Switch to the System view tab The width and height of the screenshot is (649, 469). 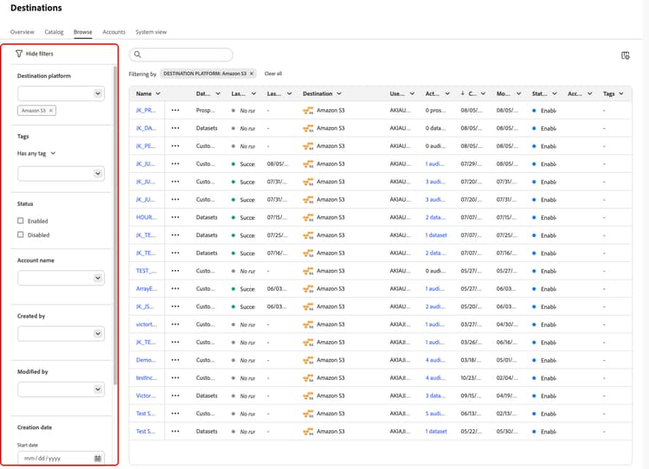click(151, 32)
